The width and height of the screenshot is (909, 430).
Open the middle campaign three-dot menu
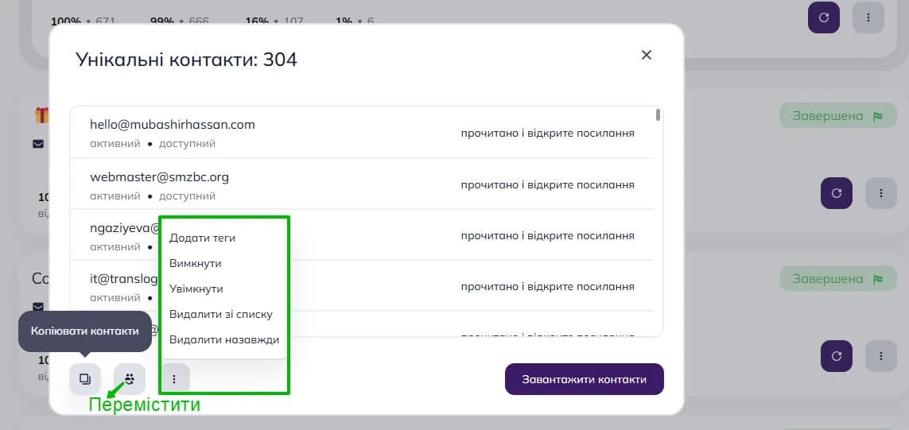click(x=881, y=193)
